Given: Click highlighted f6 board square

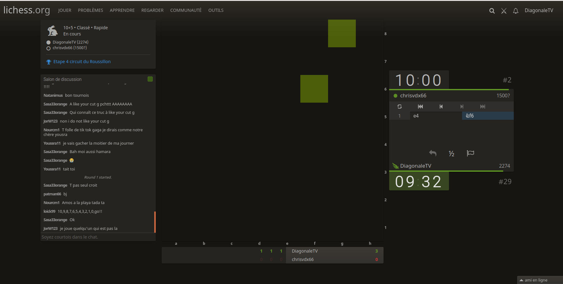Looking at the screenshot, I should click(x=314, y=89).
